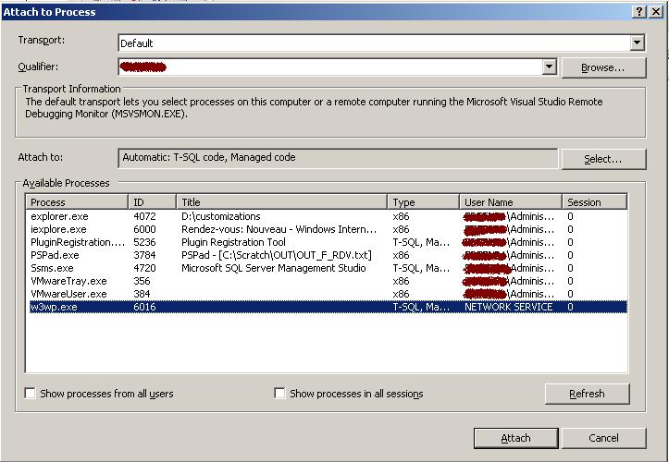The height and width of the screenshot is (462, 669).
Task: Click the Attach to text field
Action: pyautogui.click(x=338, y=158)
